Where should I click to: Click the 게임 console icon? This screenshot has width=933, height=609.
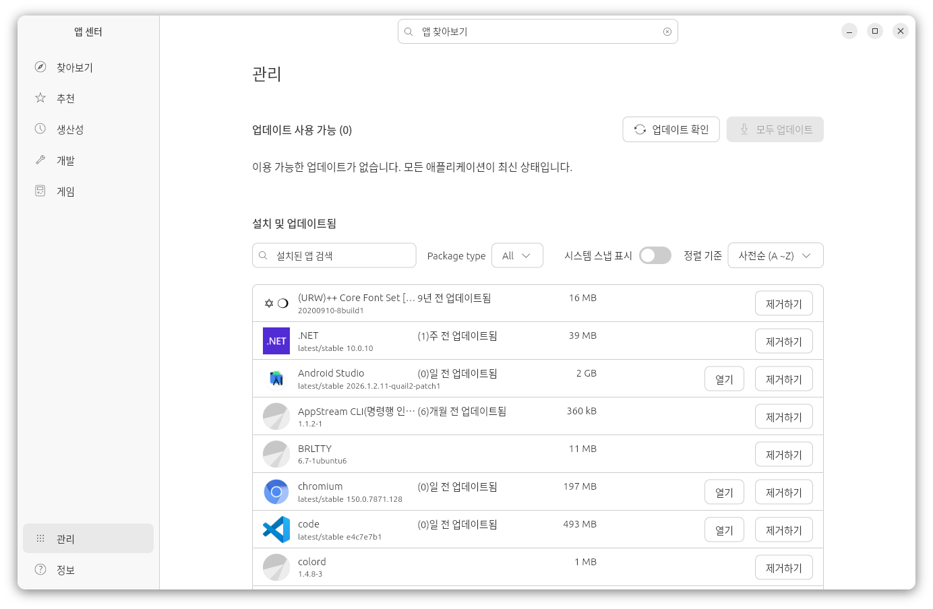[40, 191]
